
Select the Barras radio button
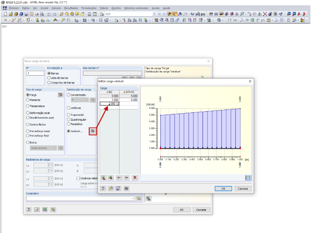point(49,73)
